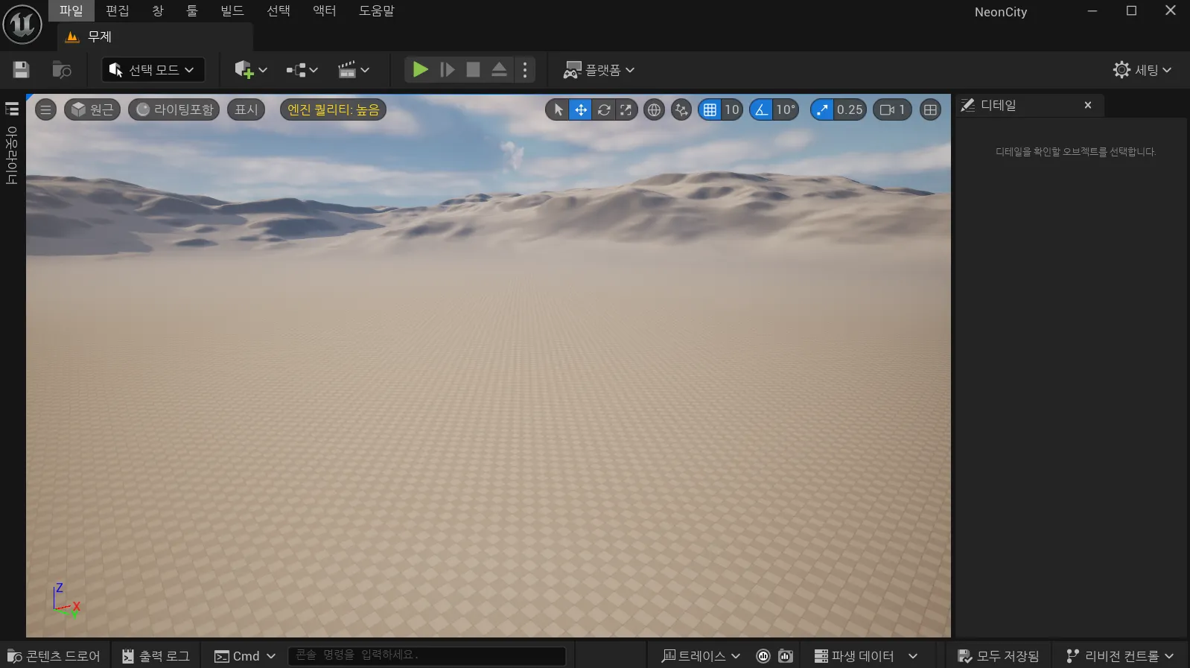Open the Cinematics clapperboard dropdown
1190x668 pixels.
[x=353, y=70]
